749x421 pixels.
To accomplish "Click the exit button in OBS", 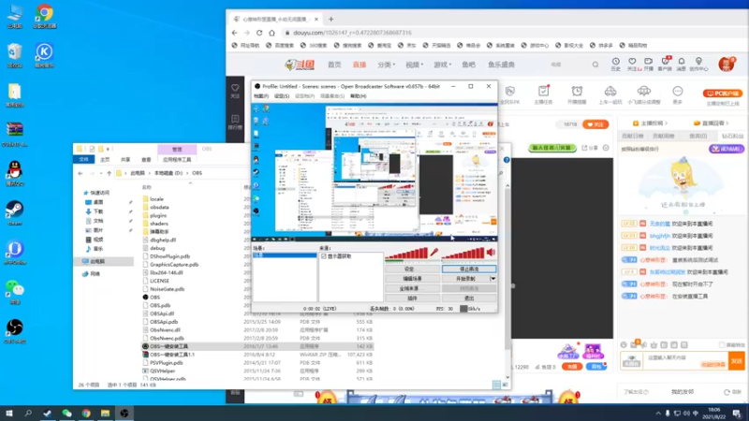I will pos(469,298).
